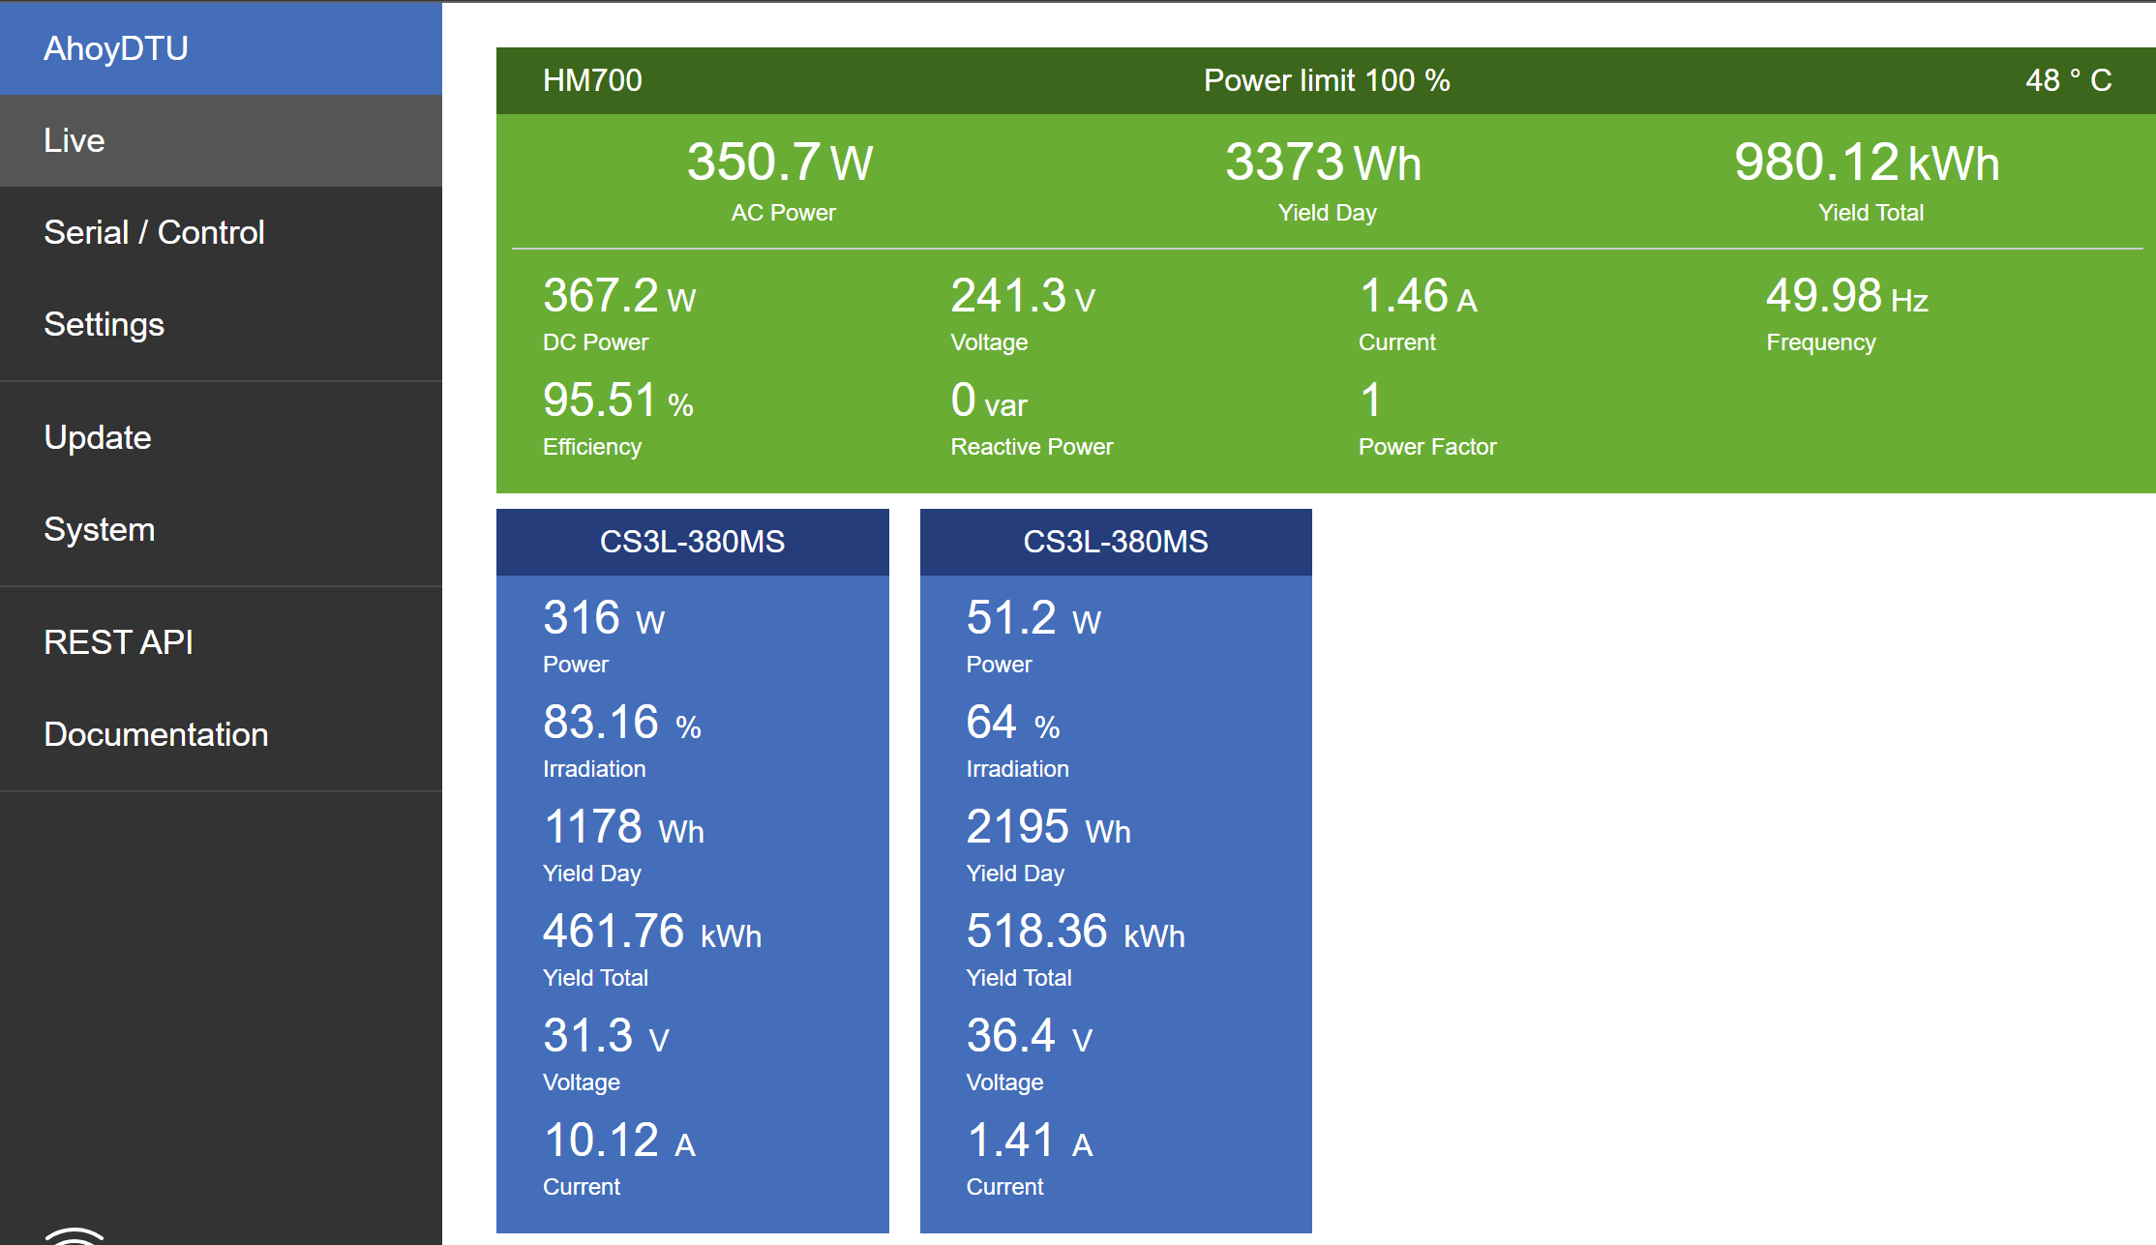The width and height of the screenshot is (2156, 1245).
Task: Click the Power limit 100 % label
Action: click(x=1326, y=80)
